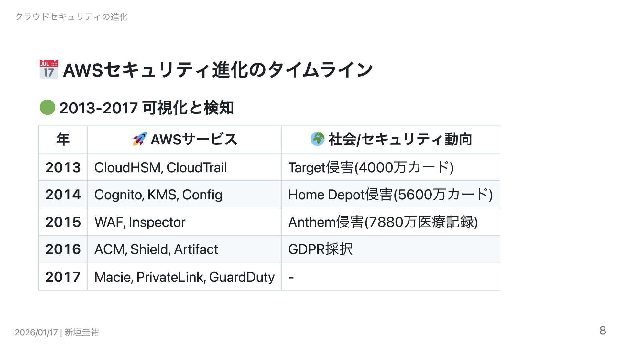This screenshot has width=621, height=349.
Task: Select the AWSセキュリティ進化のタイムライン title text
Action: pyautogui.click(x=218, y=70)
